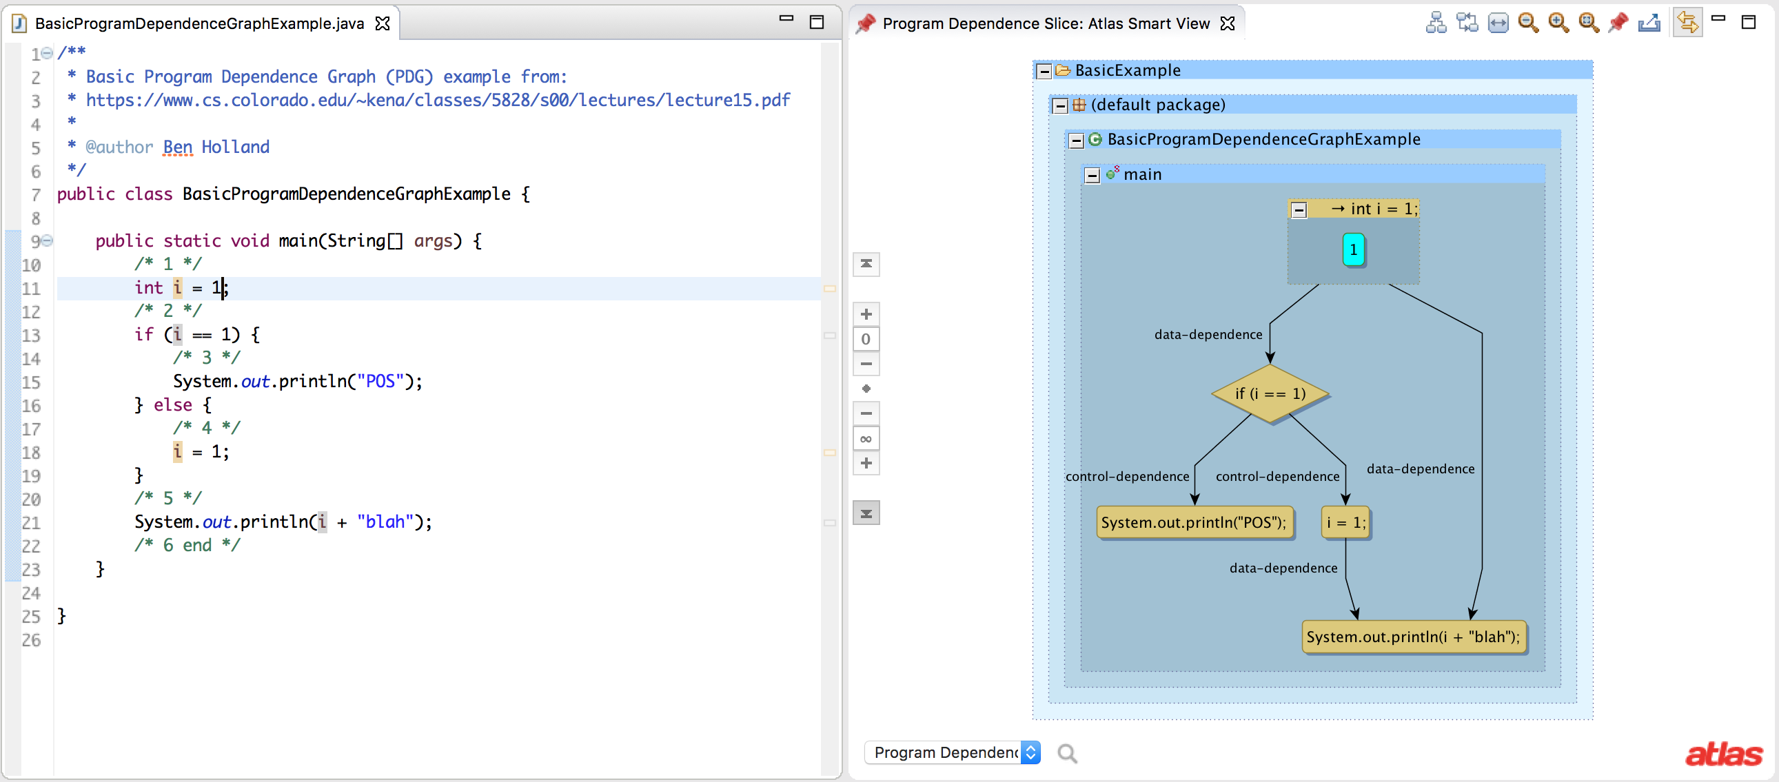Increase forward step depth with lower plus button

tap(866, 463)
